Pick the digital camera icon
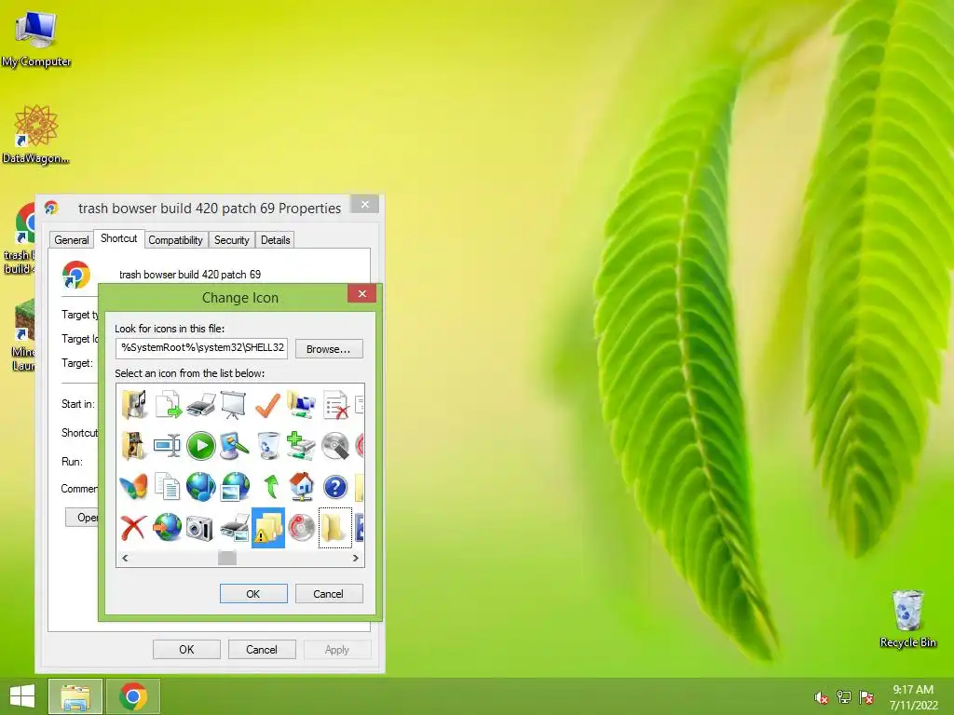Screen dimensions: 954x715 pos(199,528)
